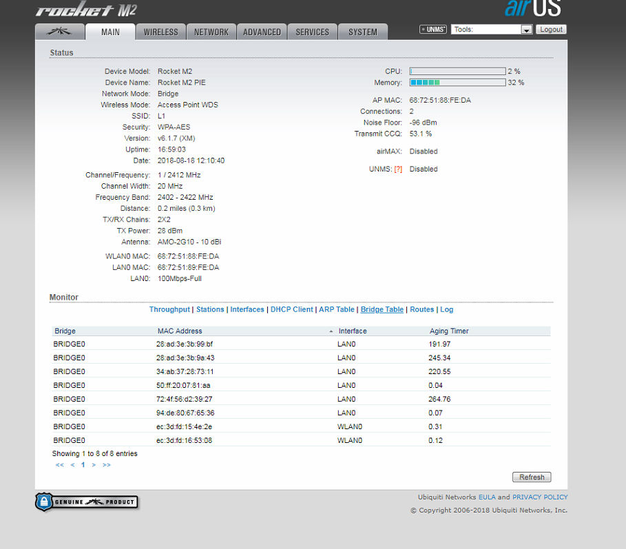Open the DHCP Client link
This screenshot has height=549, width=626.
click(292, 309)
